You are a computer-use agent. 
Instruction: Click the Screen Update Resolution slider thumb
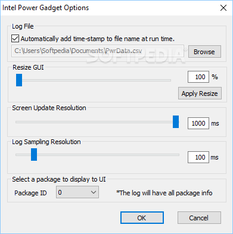tap(176, 121)
